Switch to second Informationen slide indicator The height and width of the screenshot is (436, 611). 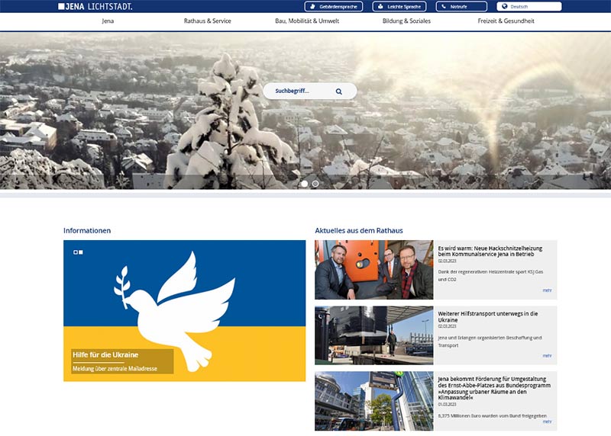tap(81, 252)
